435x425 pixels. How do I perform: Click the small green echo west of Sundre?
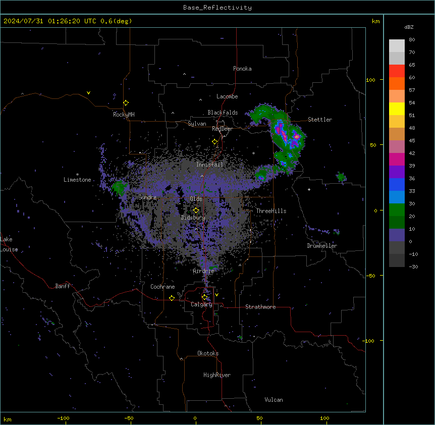coord(119,188)
